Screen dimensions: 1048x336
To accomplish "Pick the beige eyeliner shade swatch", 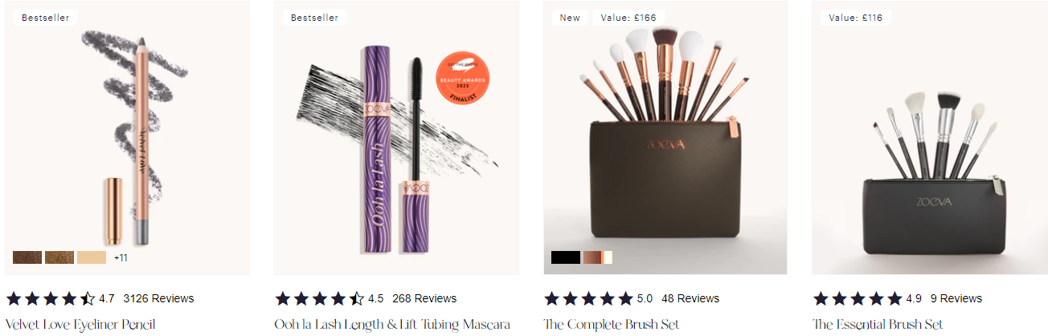I will [92, 257].
